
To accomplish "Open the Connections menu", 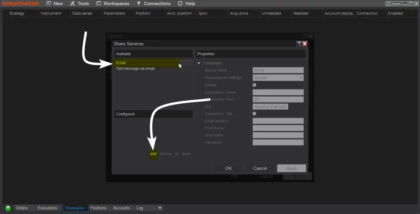I will click(x=153, y=3).
